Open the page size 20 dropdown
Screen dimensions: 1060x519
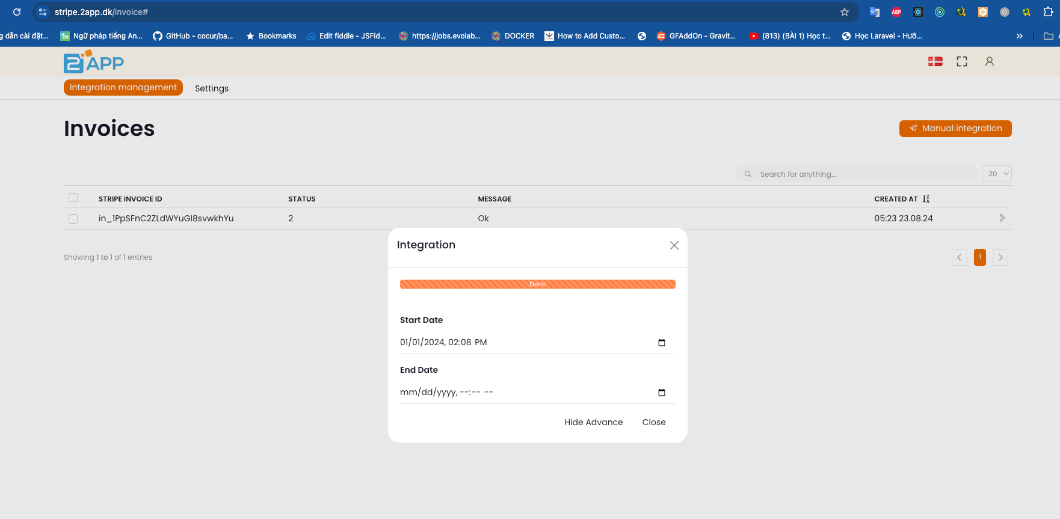996,174
